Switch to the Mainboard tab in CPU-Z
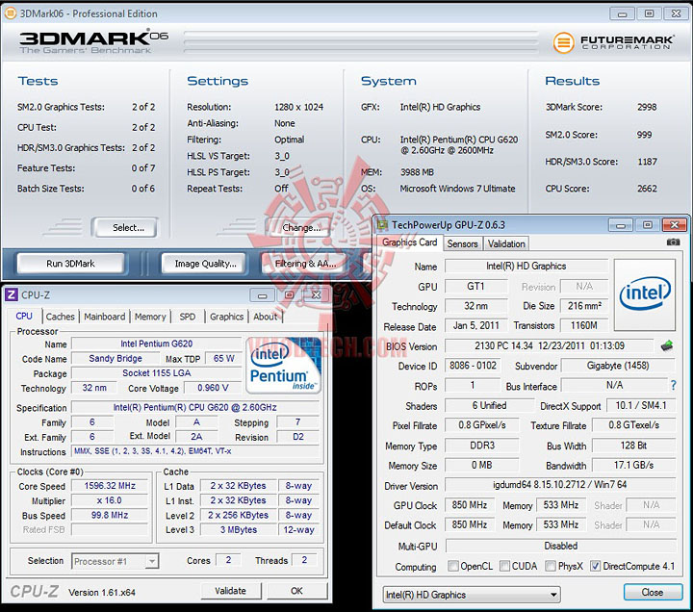Image resolution: width=693 pixels, height=612 pixels. 105,317
